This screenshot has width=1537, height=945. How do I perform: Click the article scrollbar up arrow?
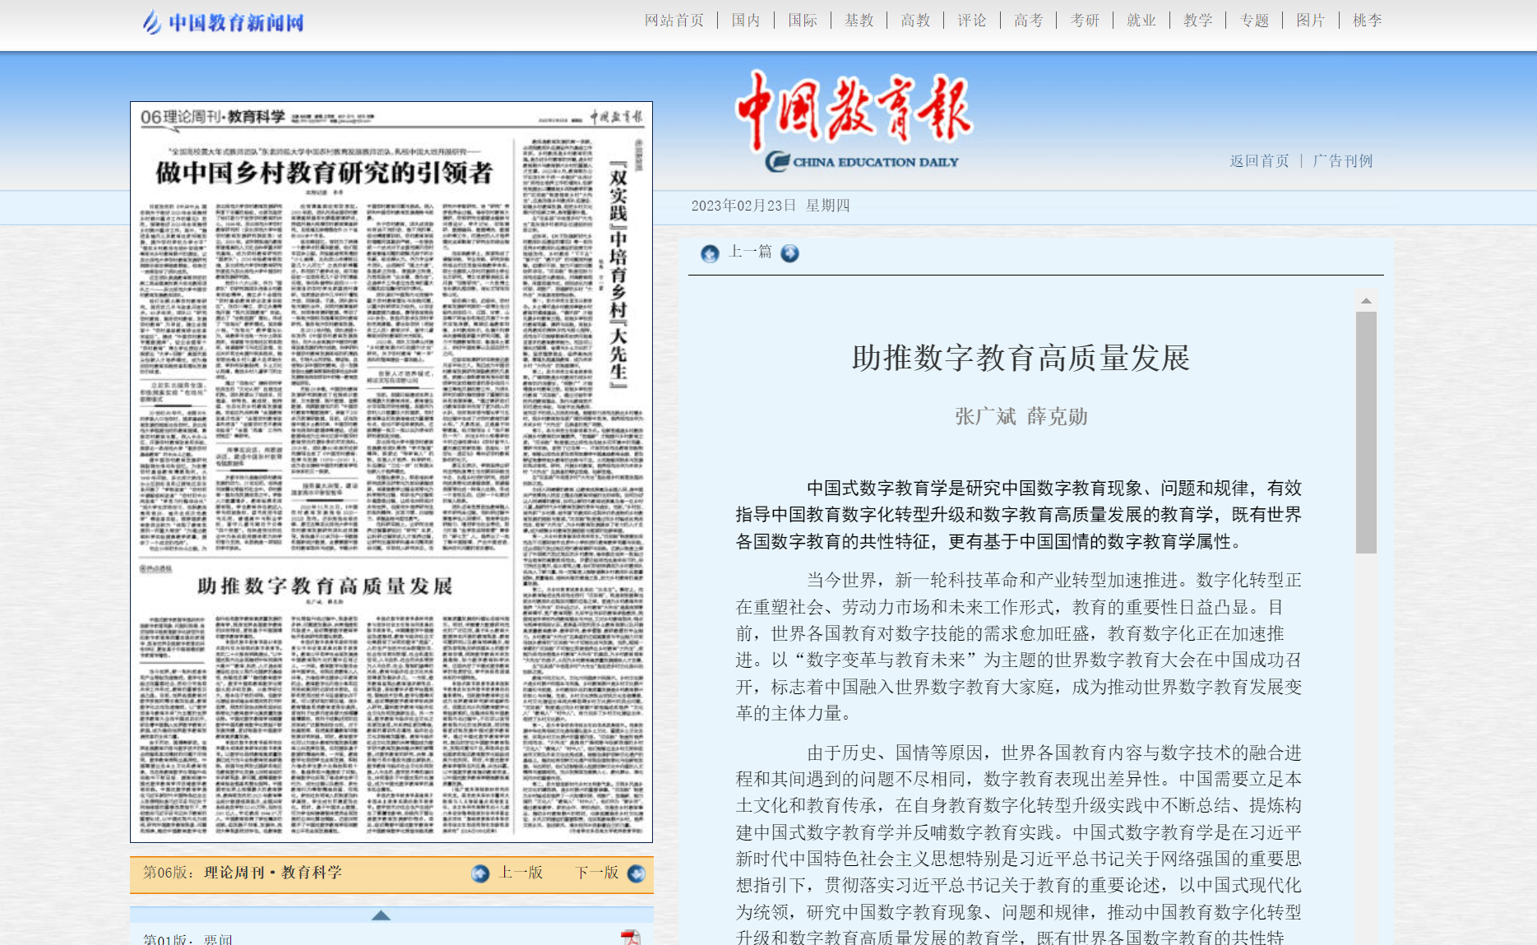1366,301
